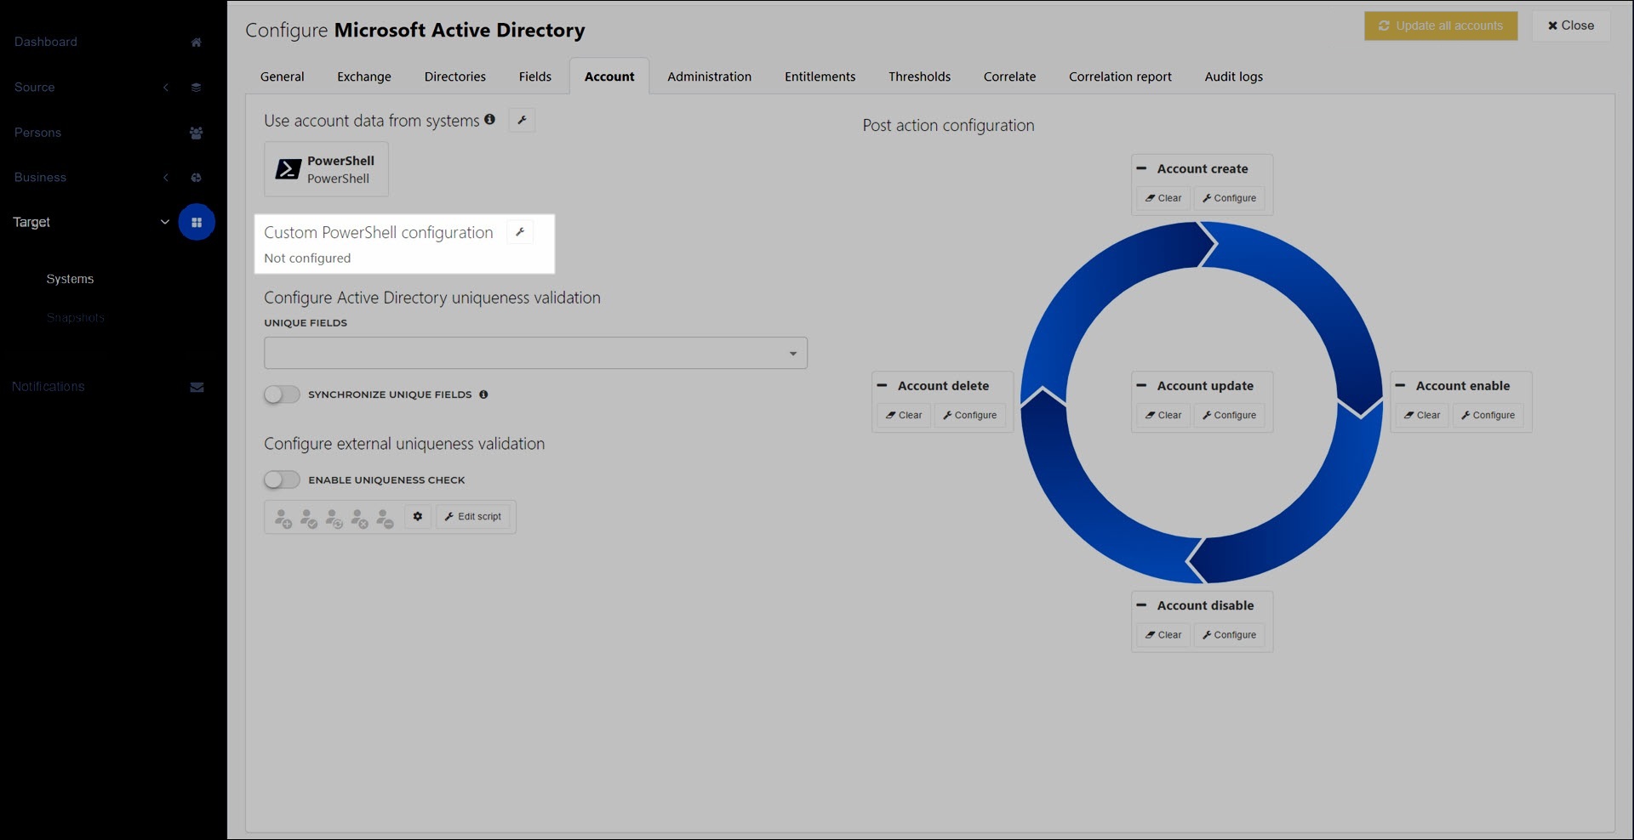Click the user-check icon in uniqueness script bar
1634x840 pixels.
click(309, 517)
